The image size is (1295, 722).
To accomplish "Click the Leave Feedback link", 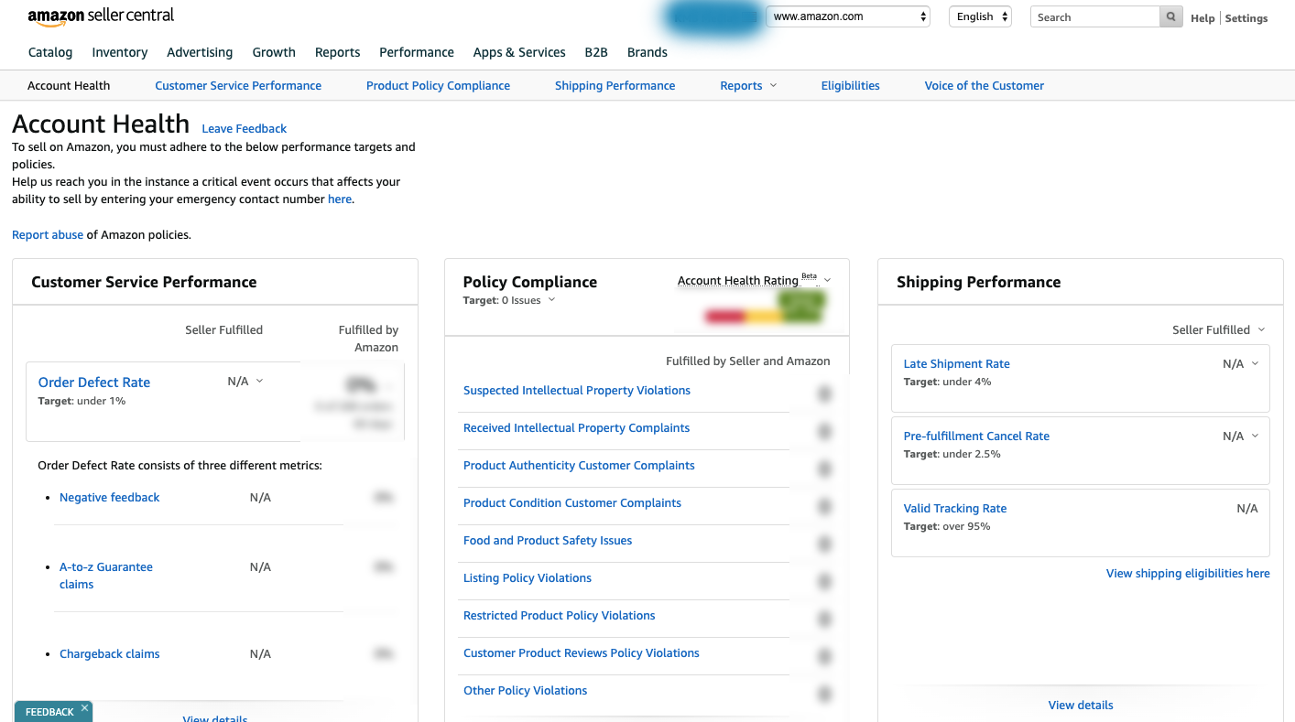I will pyautogui.click(x=244, y=129).
